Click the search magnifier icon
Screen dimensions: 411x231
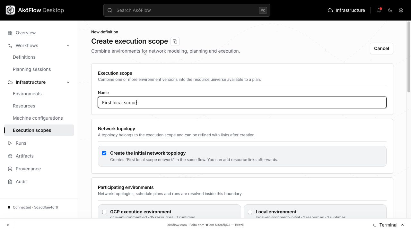click(110, 10)
